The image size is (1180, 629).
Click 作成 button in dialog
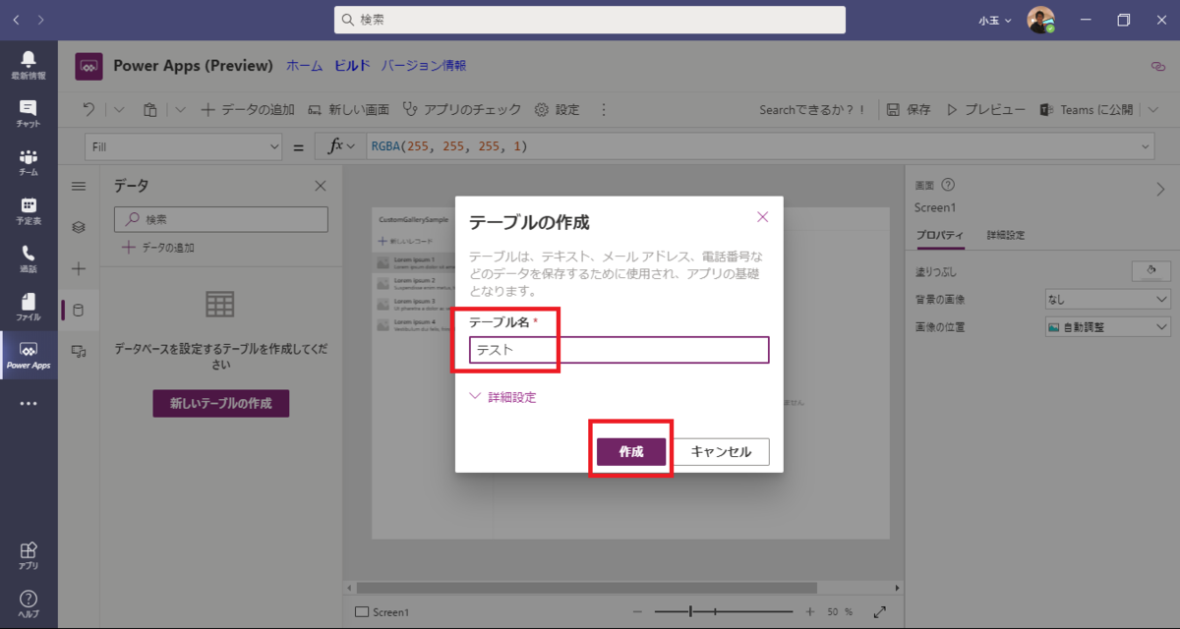coord(631,452)
